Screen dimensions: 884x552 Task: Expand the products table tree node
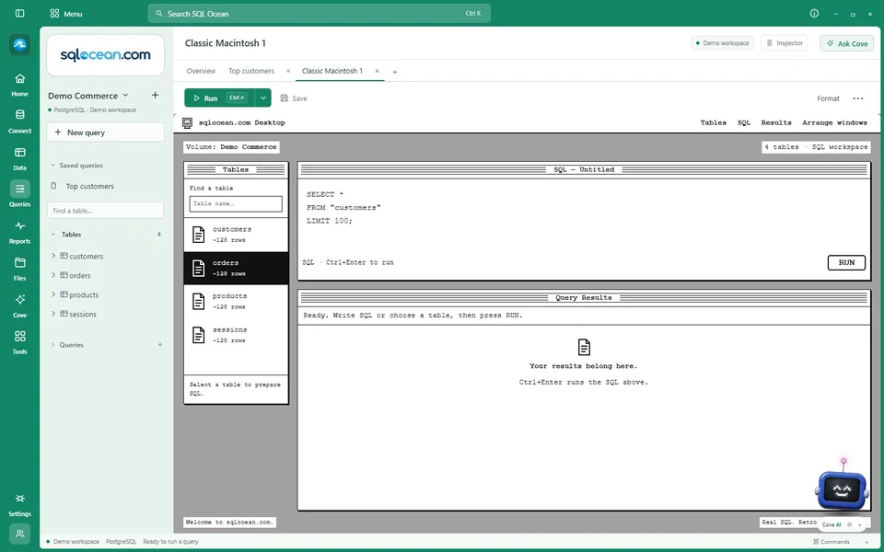53,294
